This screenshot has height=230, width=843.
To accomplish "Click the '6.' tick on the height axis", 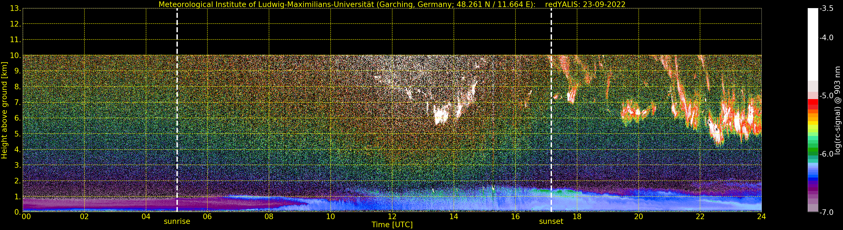I will 18,118.
